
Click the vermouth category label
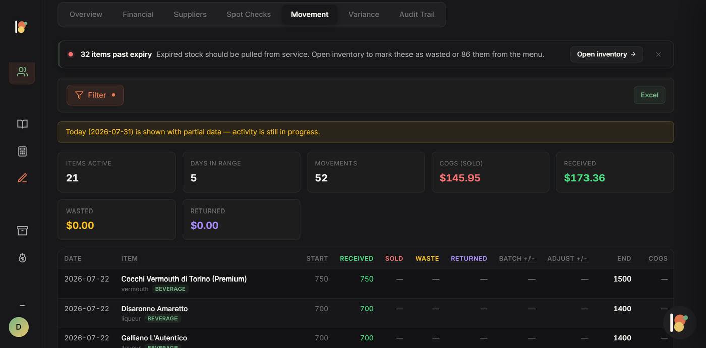(135, 289)
